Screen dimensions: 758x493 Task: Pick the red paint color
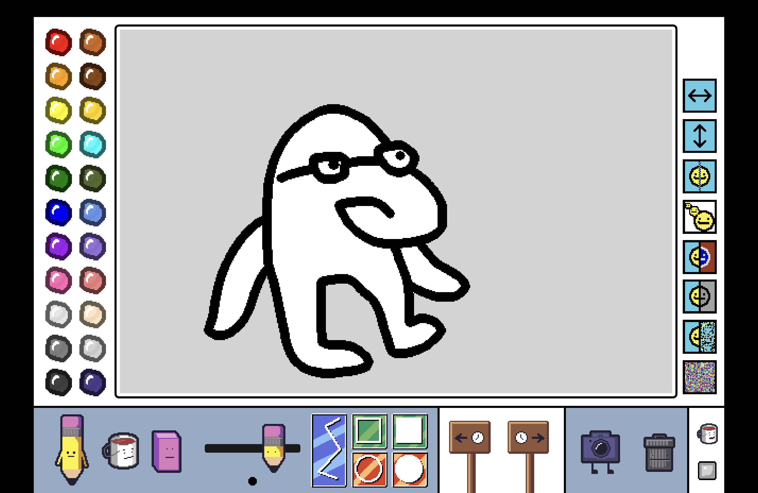click(x=59, y=42)
